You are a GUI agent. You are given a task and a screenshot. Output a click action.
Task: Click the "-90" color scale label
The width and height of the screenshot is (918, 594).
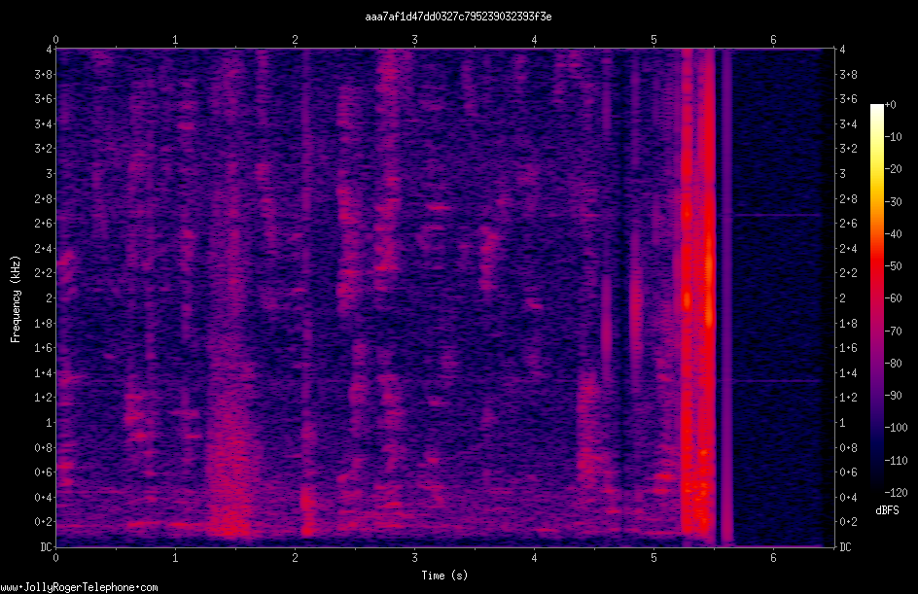tap(893, 396)
